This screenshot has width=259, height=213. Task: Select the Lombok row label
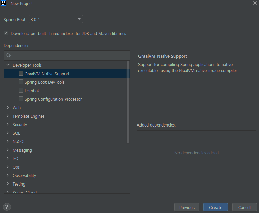tap(32, 91)
